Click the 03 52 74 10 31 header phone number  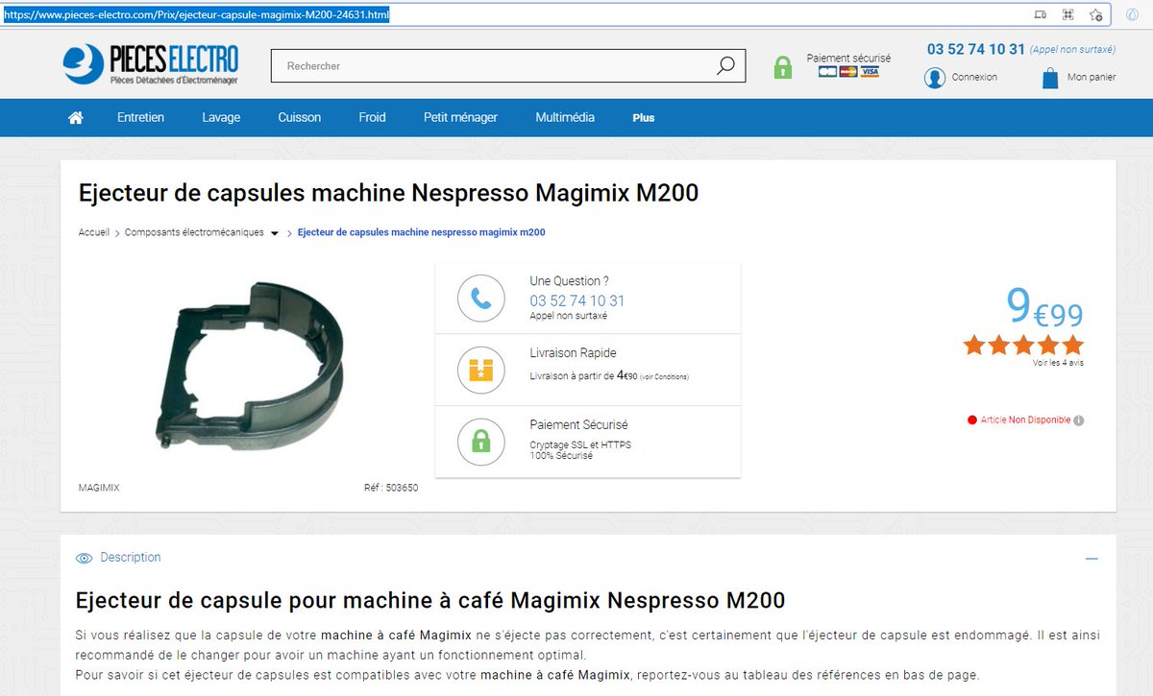(975, 49)
